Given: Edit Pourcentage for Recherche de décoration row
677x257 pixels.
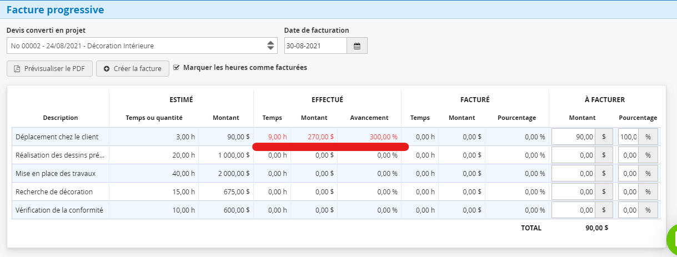Looking at the screenshot, I should 628,192.
